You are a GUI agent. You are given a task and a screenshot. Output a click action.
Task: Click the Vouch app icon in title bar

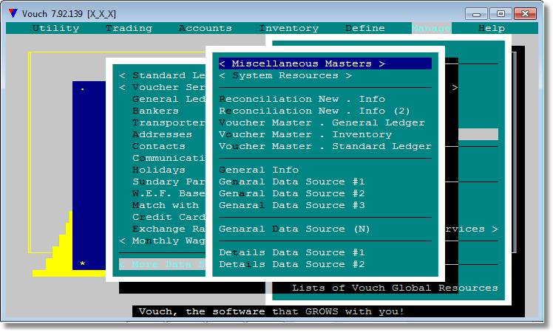coord(13,13)
